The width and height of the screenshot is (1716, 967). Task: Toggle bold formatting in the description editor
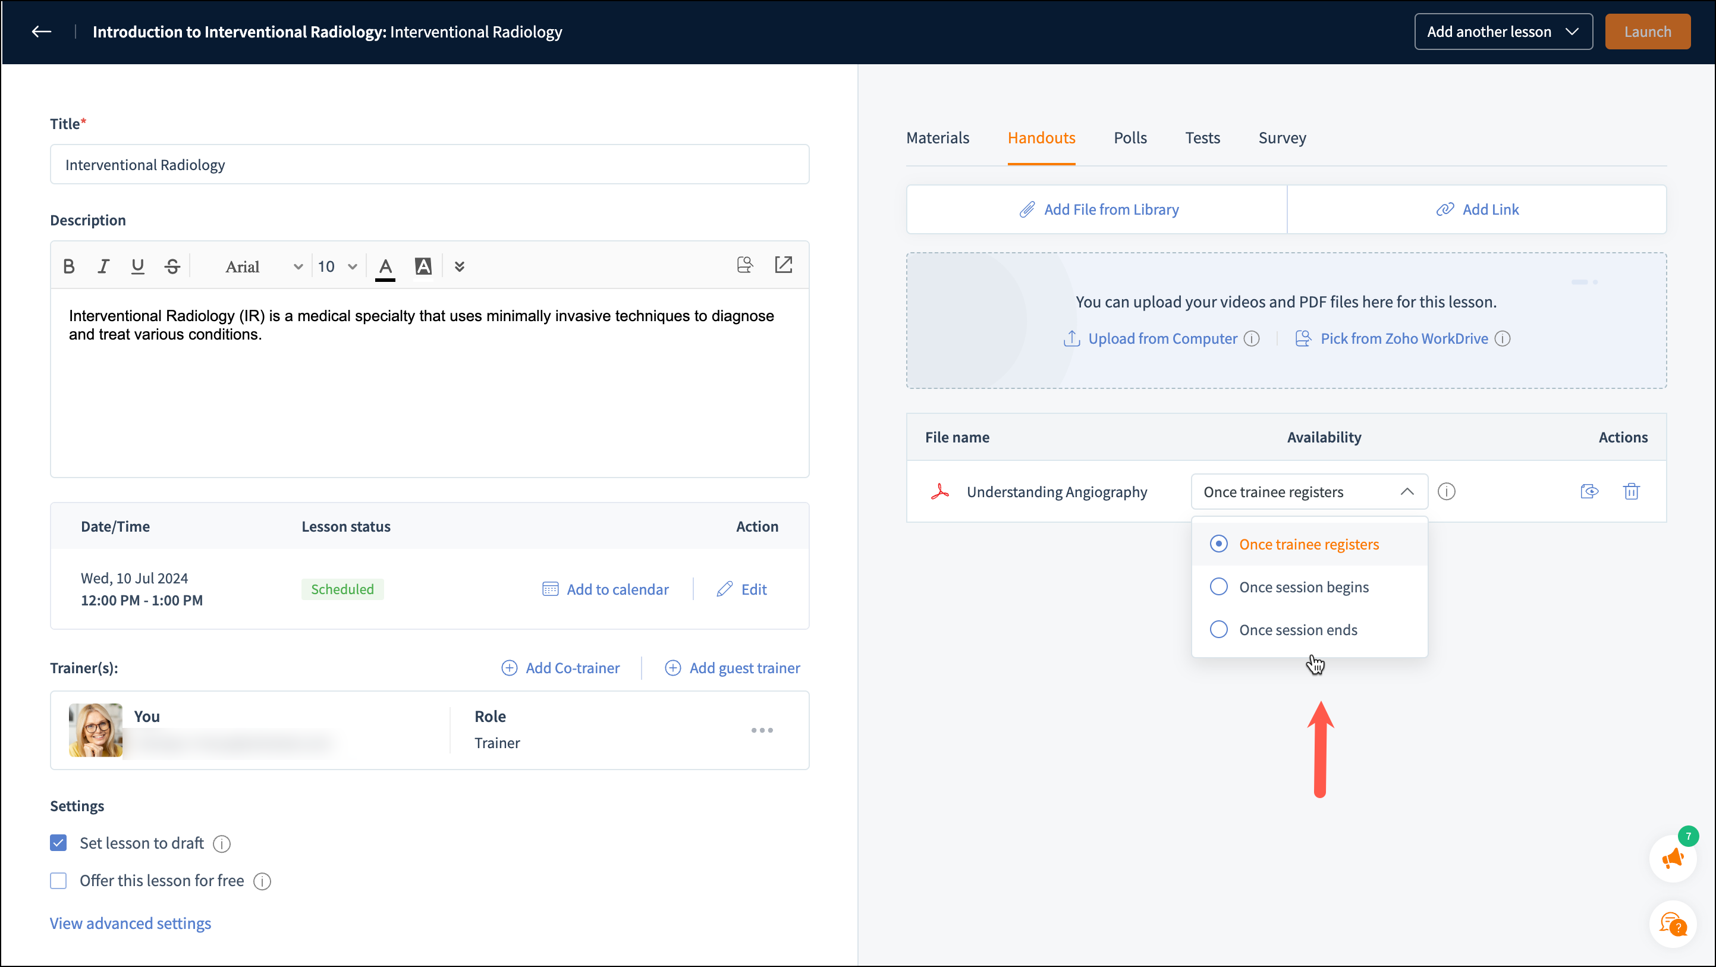(x=68, y=266)
